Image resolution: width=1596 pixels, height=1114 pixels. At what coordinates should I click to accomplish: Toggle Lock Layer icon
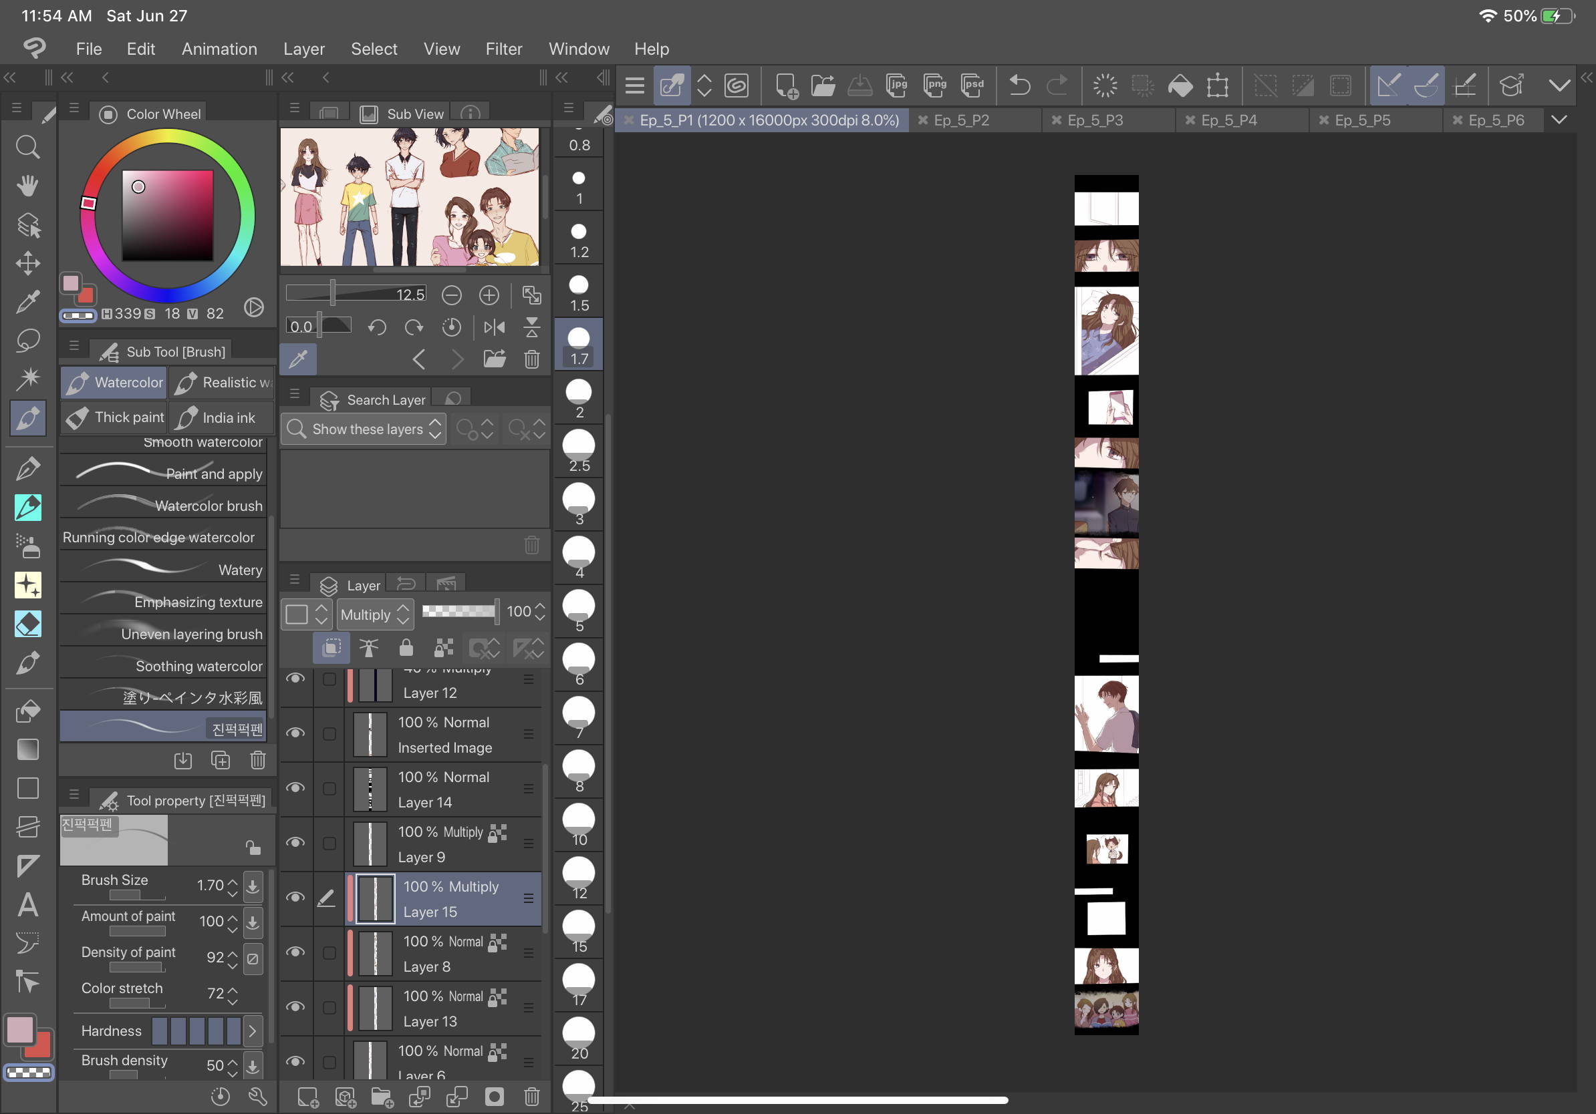(x=406, y=648)
